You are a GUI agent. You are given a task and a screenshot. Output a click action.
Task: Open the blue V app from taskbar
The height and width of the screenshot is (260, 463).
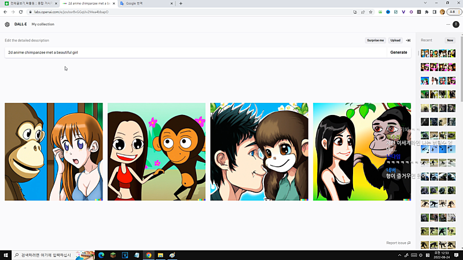click(x=125, y=255)
